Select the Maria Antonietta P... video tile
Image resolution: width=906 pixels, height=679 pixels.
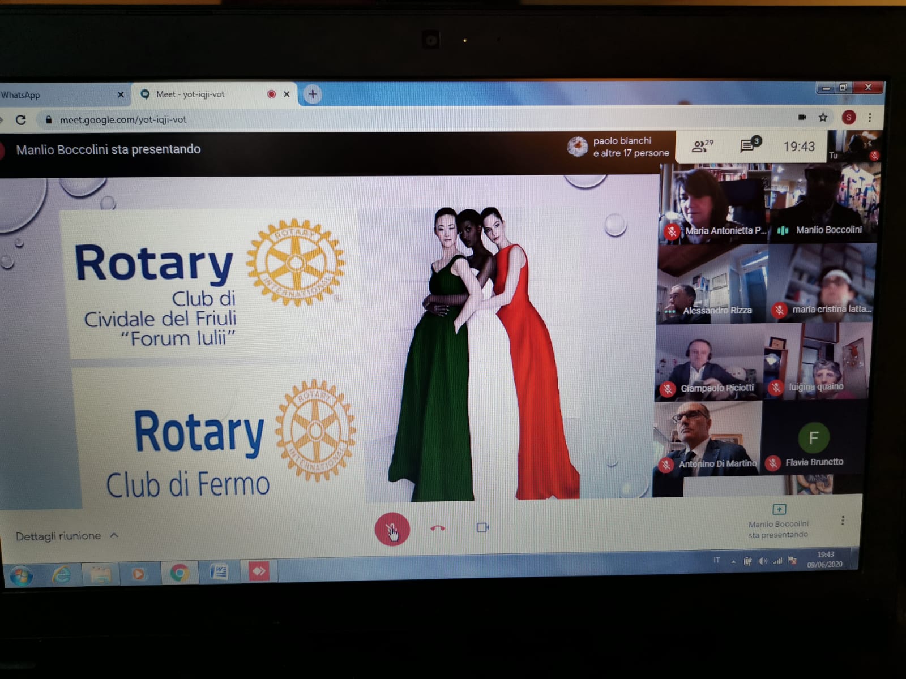click(713, 204)
